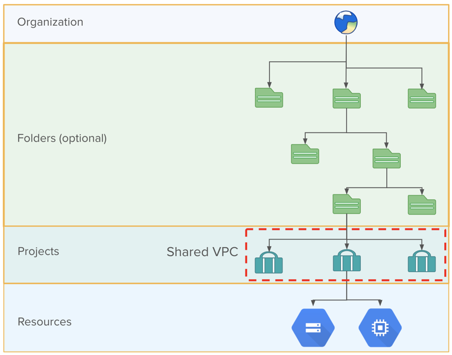Select the Resources band label
452x355 pixels.
coord(44,322)
